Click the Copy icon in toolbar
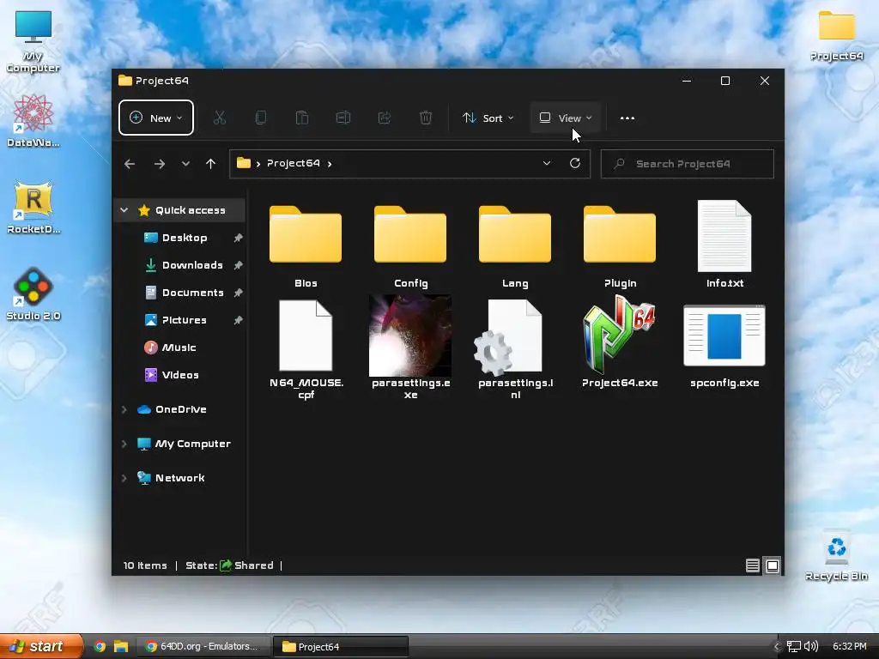 (261, 118)
